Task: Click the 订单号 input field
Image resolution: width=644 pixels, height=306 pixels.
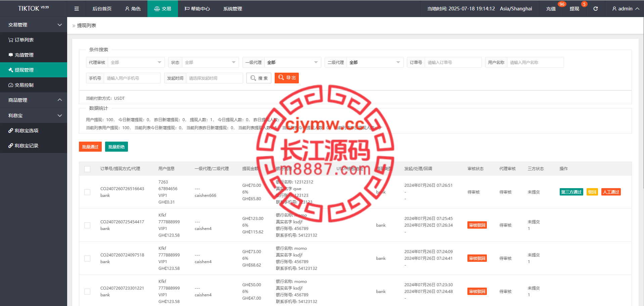Action: pos(453,62)
